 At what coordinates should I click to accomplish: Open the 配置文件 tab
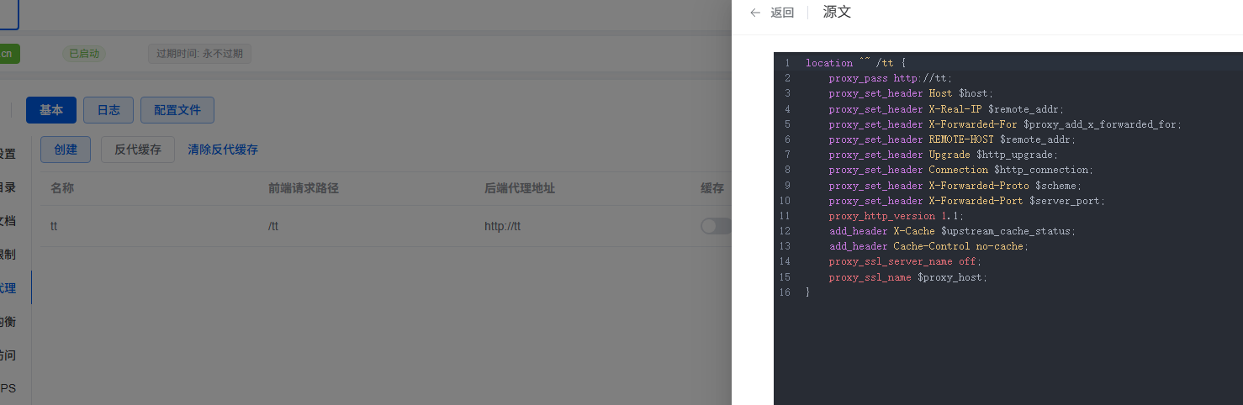pos(177,110)
